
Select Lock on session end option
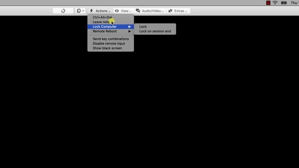point(155,31)
